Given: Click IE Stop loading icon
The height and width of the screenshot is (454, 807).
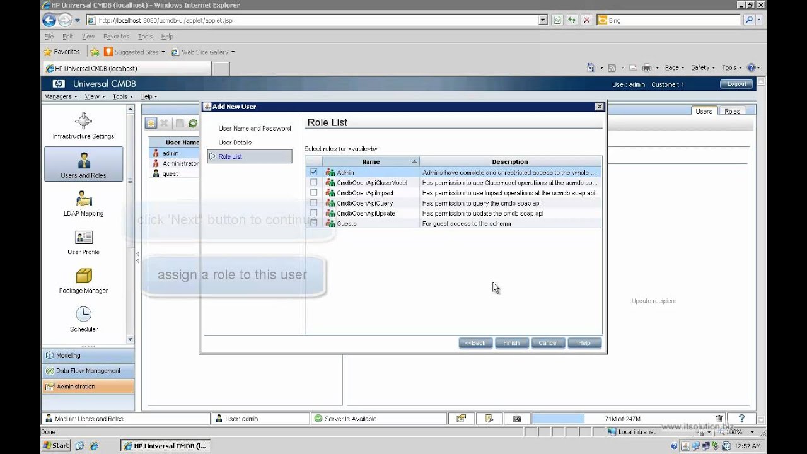Looking at the screenshot, I should point(586,20).
